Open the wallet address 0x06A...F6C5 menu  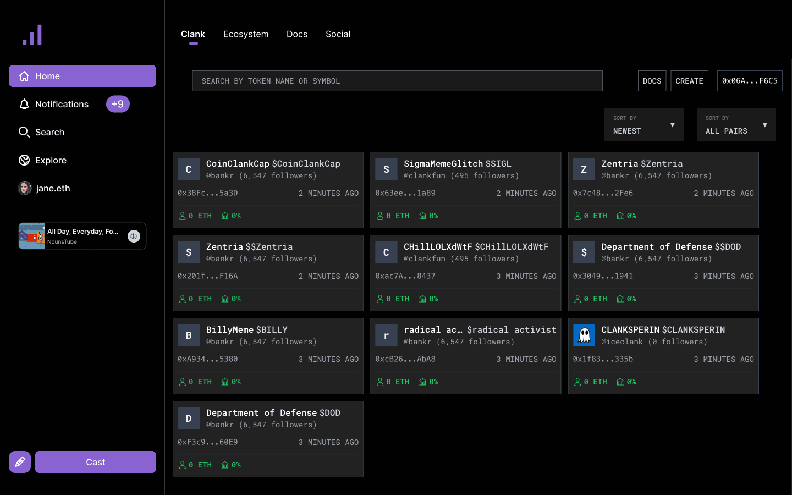pos(749,81)
